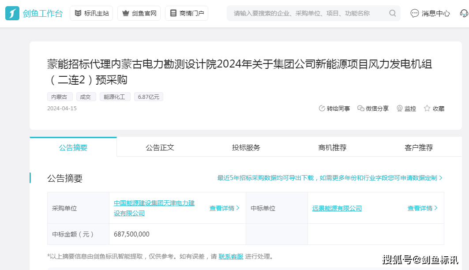Open the data export customization link
Screen dimensions: 469x270
point(330,178)
